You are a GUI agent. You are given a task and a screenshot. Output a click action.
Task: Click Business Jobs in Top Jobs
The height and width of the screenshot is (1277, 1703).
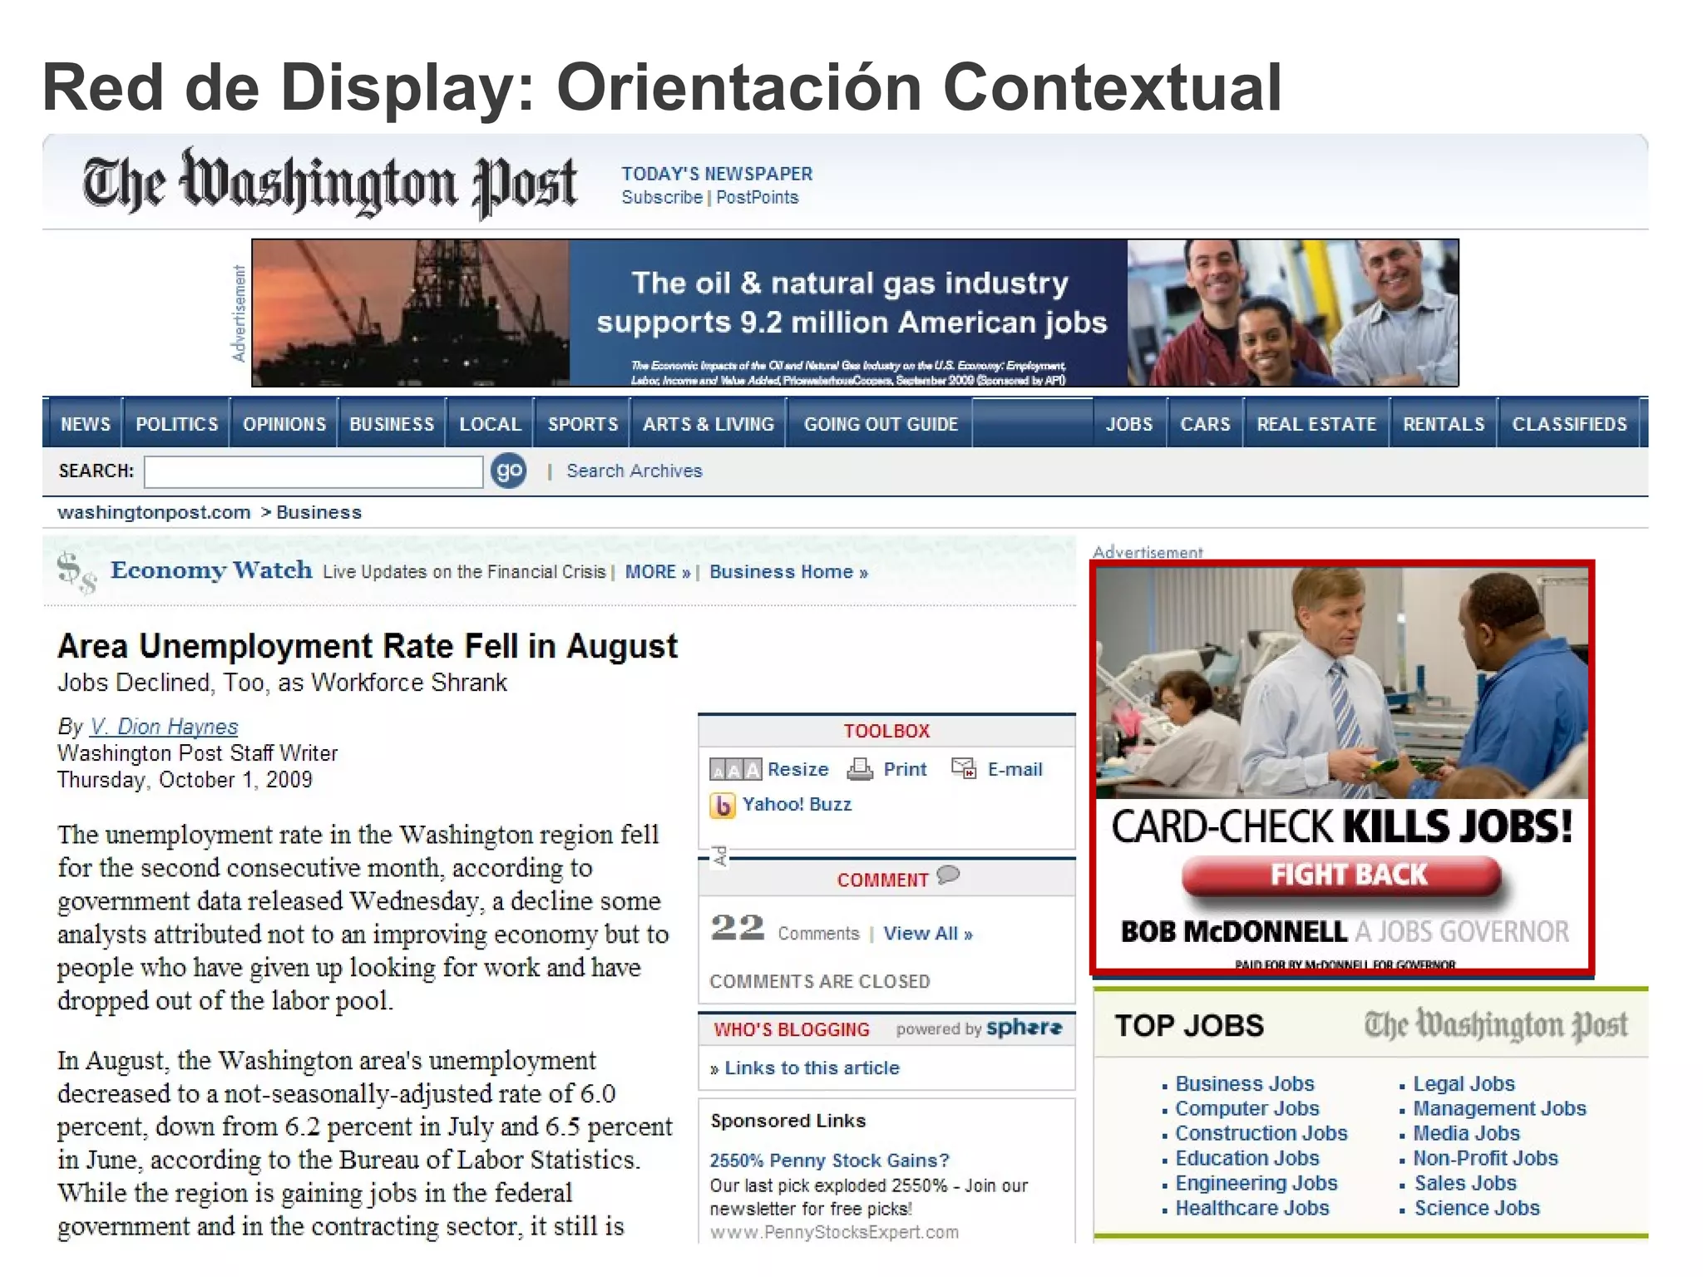pyautogui.click(x=1244, y=1084)
